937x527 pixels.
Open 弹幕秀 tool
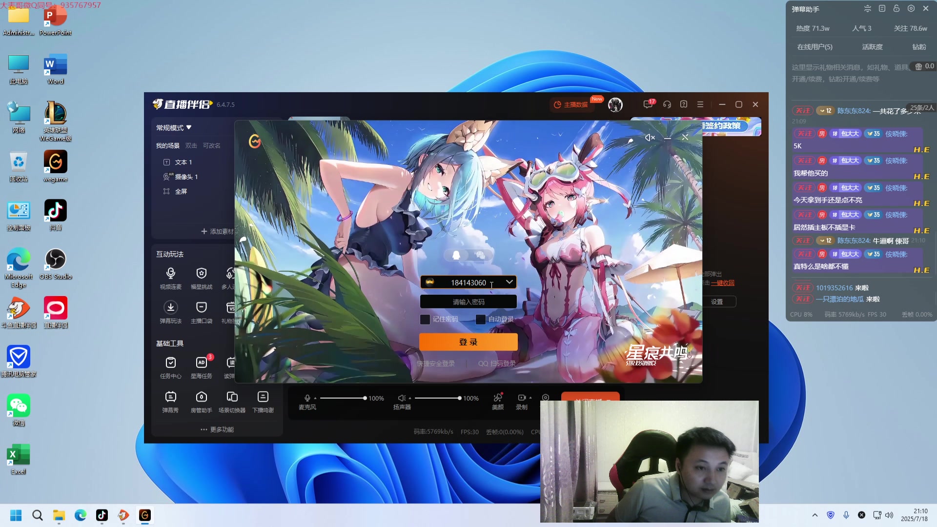coord(170,402)
